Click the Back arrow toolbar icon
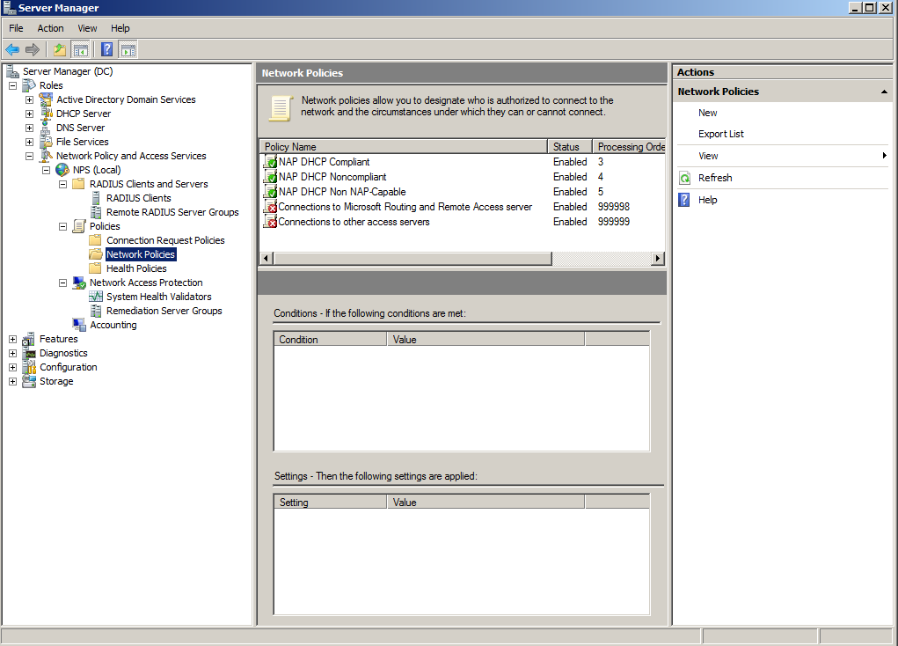Screen dimensions: 898x646 (12, 50)
